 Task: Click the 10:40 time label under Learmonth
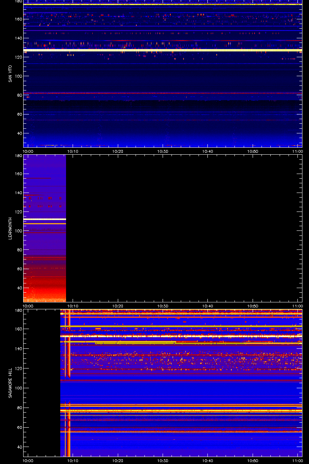pyautogui.click(x=208, y=306)
